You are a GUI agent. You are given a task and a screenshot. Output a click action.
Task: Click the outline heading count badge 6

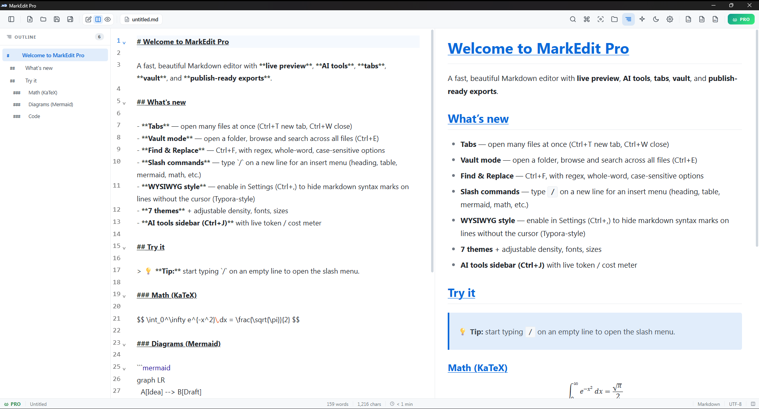[x=99, y=37]
